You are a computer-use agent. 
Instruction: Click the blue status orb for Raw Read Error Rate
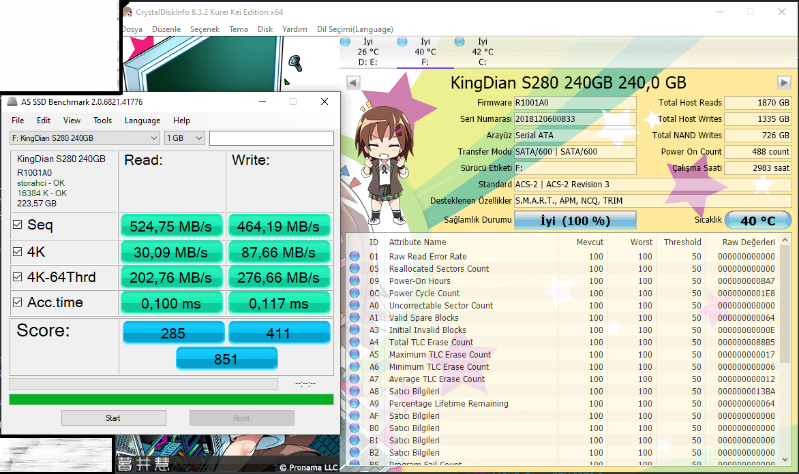point(355,256)
